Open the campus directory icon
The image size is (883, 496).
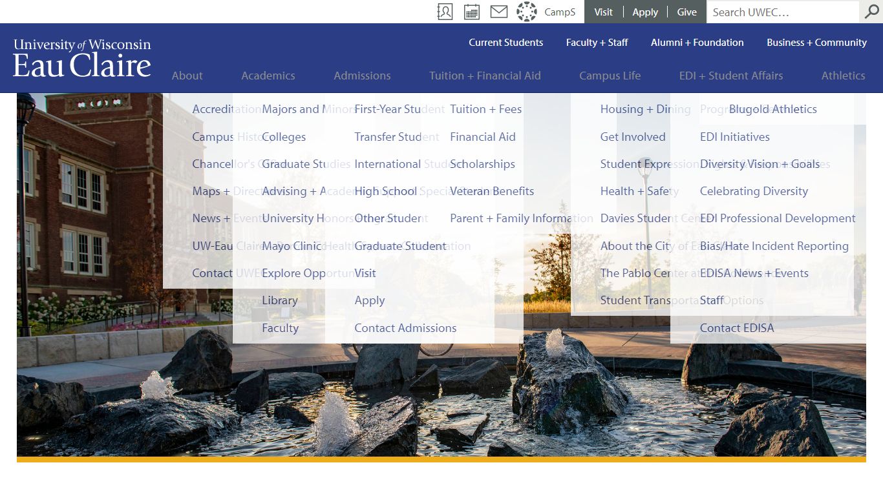445,12
